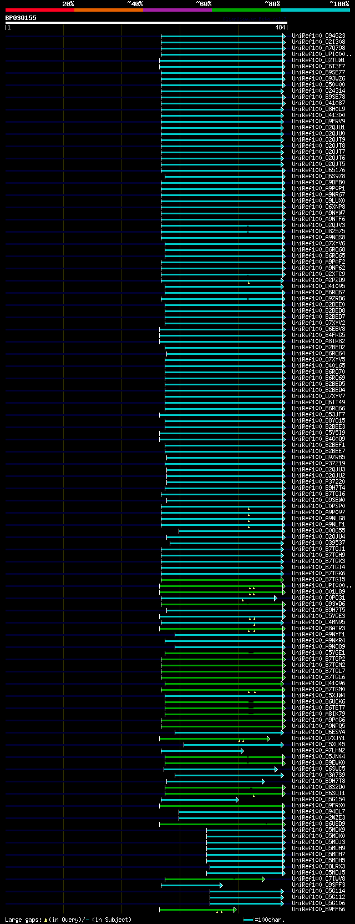Select hit label UniRef100_B9SE78
355x924 pixels.
click(318, 97)
